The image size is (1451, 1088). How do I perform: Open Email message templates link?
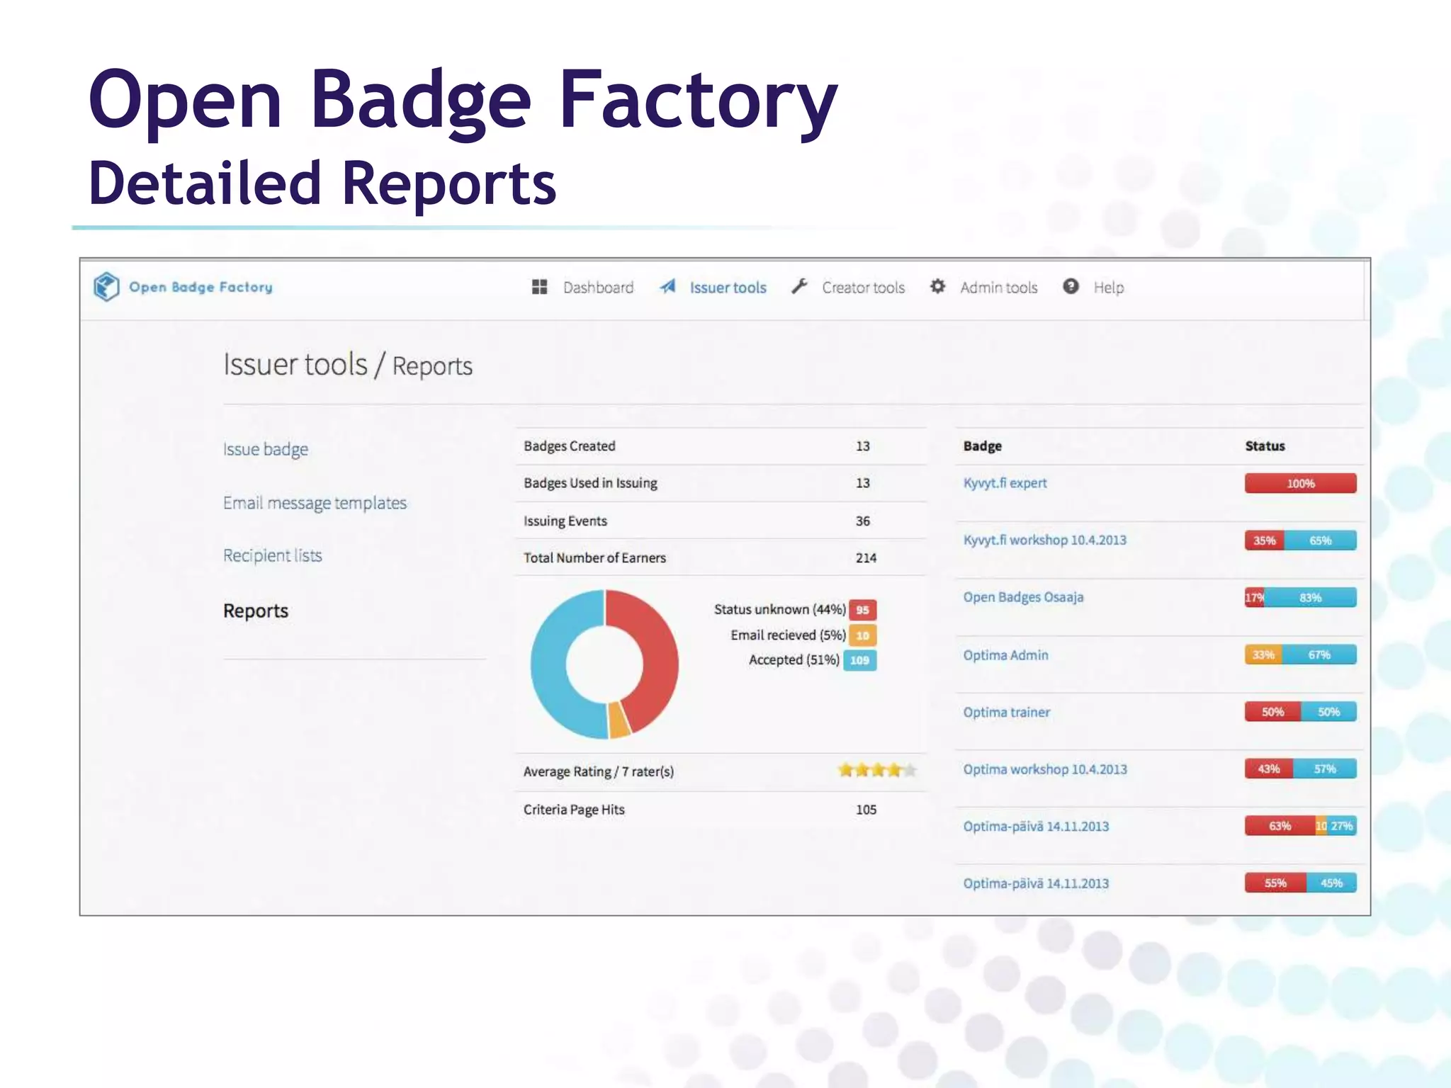coord(315,503)
